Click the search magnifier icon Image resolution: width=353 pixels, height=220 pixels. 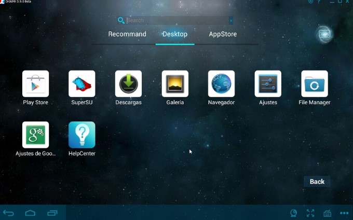(121, 20)
